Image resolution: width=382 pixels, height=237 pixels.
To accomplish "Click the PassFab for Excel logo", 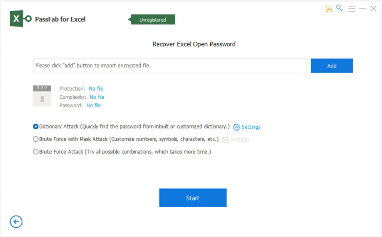I will (21, 19).
